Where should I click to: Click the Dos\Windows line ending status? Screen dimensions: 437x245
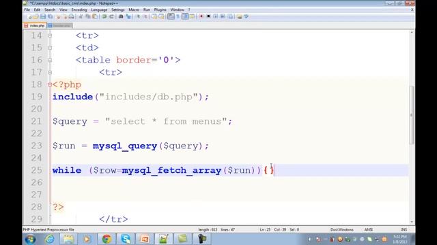point(341,230)
